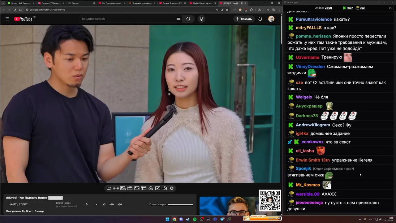Viewport: 396px width, 223px height.
Task: Add +10 minutes to split
Action: pyautogui.click(x=111, y=204)
